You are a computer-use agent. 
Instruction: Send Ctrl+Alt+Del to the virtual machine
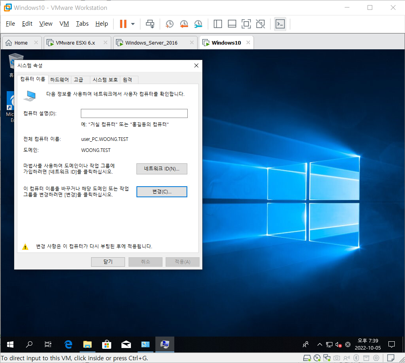pyautogui.click(x=150, y=24)
